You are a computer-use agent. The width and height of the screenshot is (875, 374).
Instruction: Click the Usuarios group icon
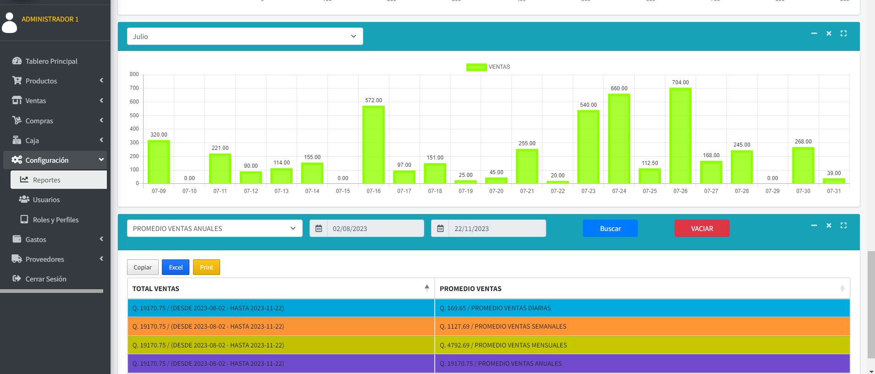(24, 199)
